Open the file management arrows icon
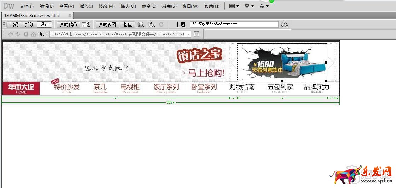 click(x=284, y=24)
